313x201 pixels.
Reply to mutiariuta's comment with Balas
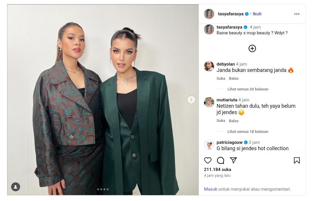(234, 121)
